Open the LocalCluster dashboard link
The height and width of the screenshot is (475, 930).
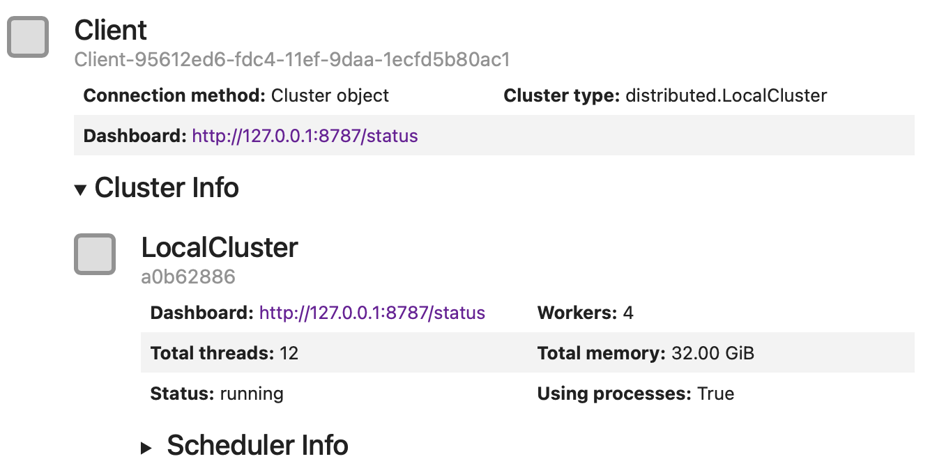tap(372, 313)
